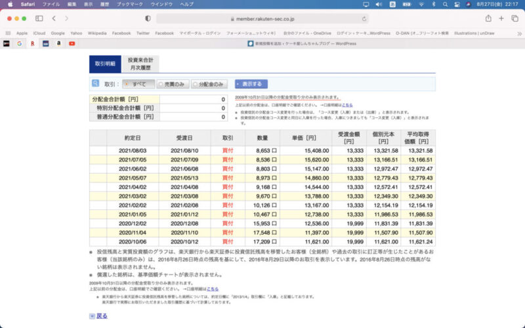Open the Safari menu
The height and width of the screenshot is (328, 525).
click(28, 5)
